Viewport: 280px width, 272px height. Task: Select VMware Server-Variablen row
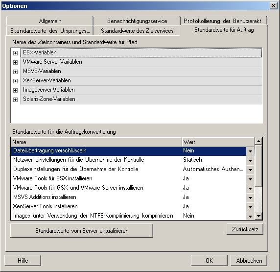pyautogui.click(x=141, y=62)
